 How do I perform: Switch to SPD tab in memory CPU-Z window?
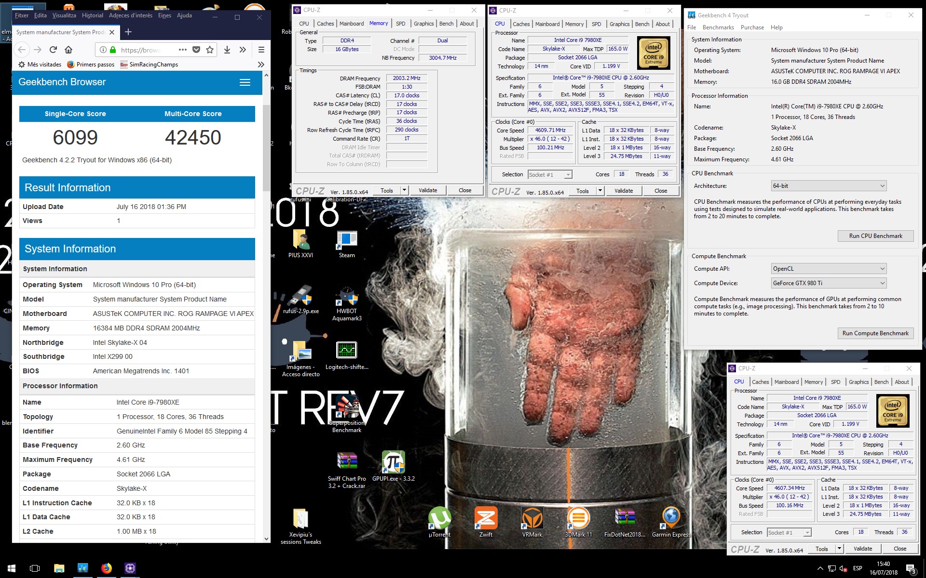pos(400,24)
